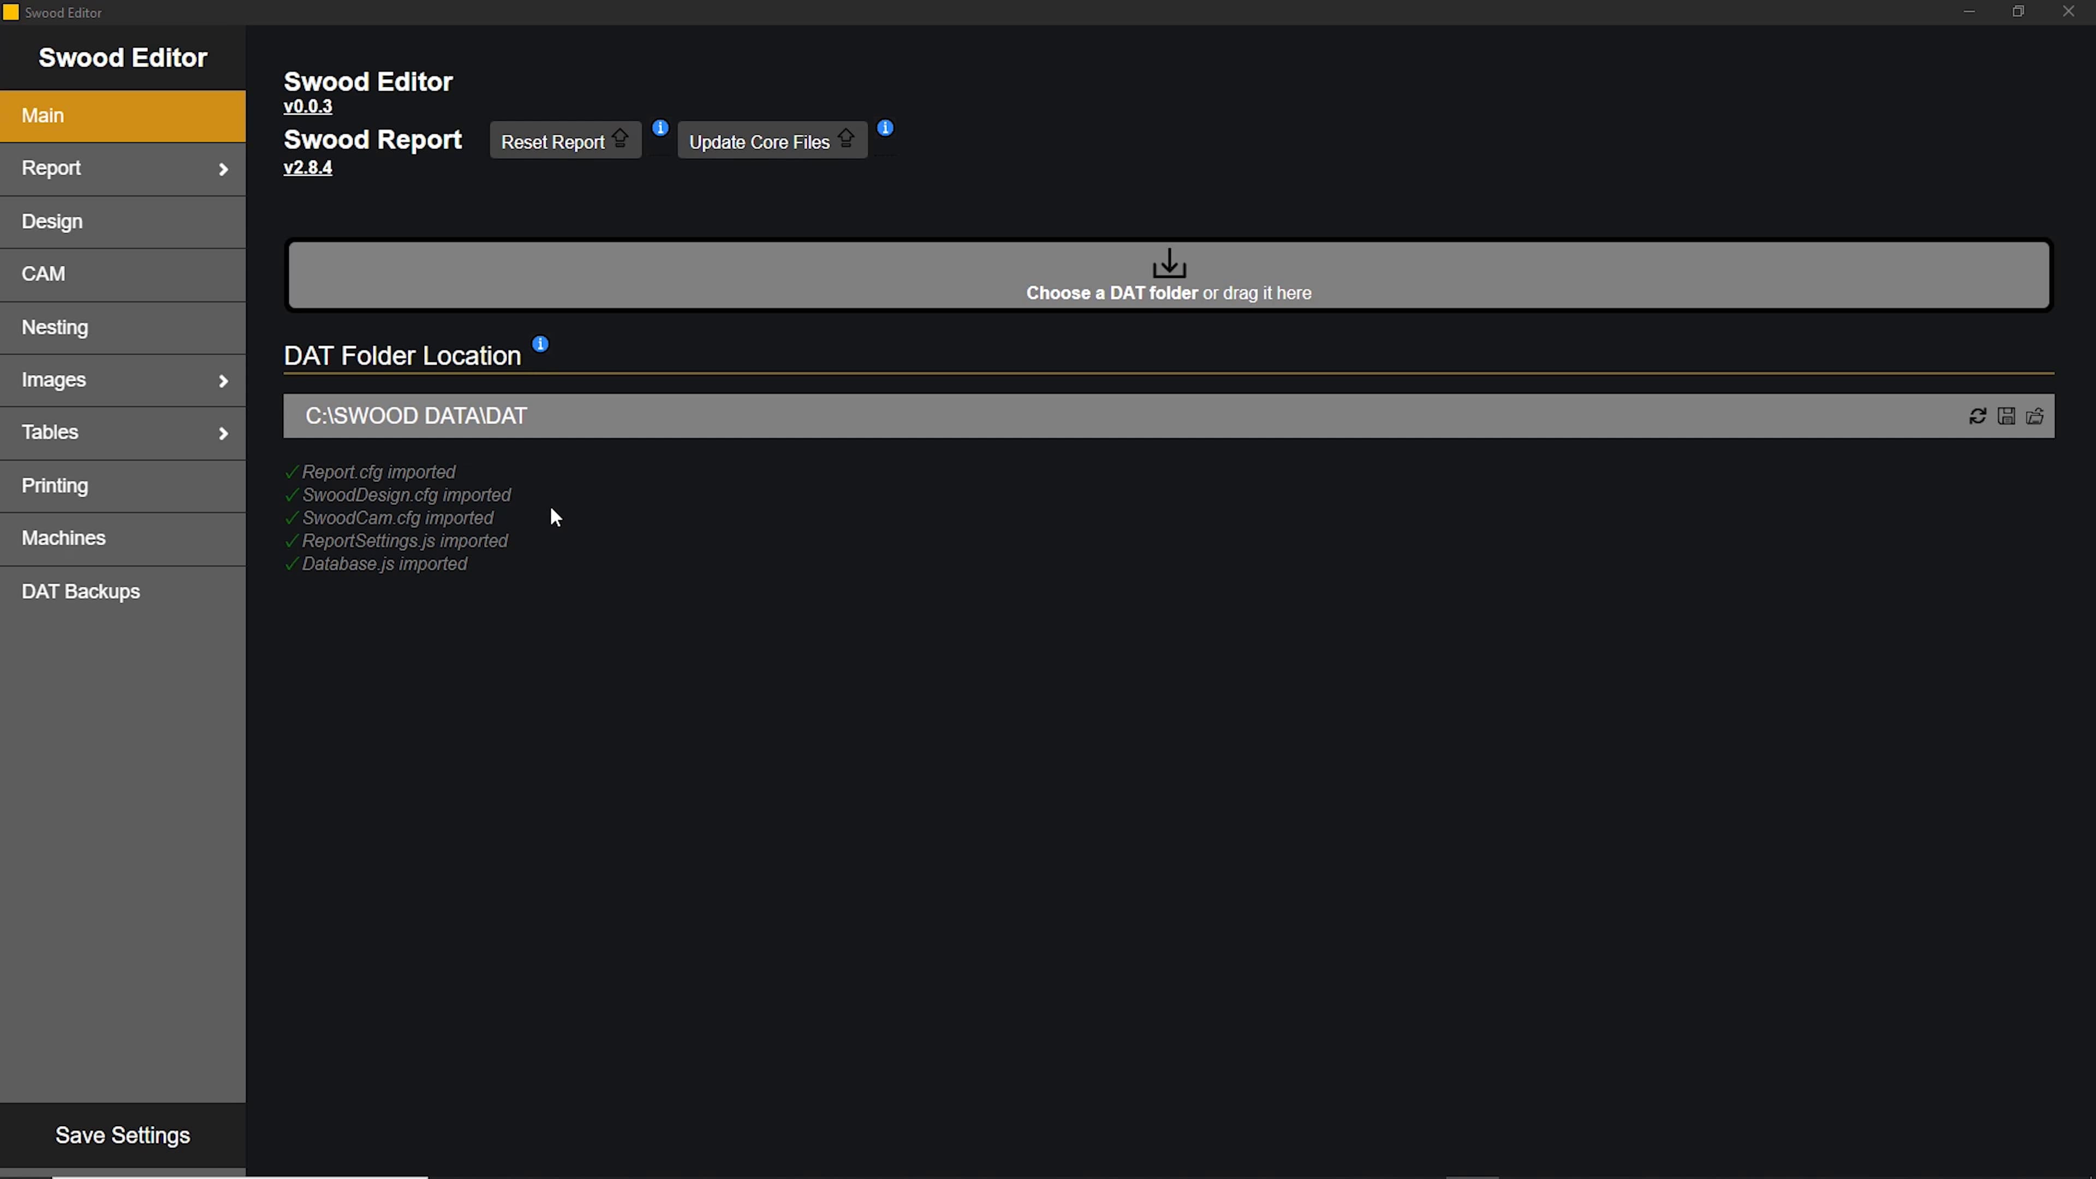Open the Design sidebar page
2096x1179 pixels.
pyautogui.click(x=52, y=221)
